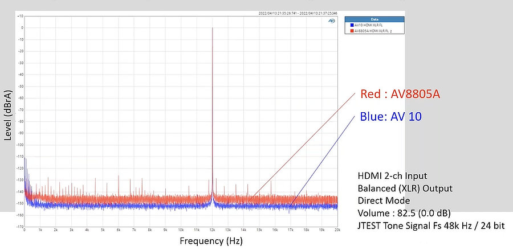Screen dimensions: 513x250
Task: Click the measurement timestamp above the graph
Action: (298, 14)
